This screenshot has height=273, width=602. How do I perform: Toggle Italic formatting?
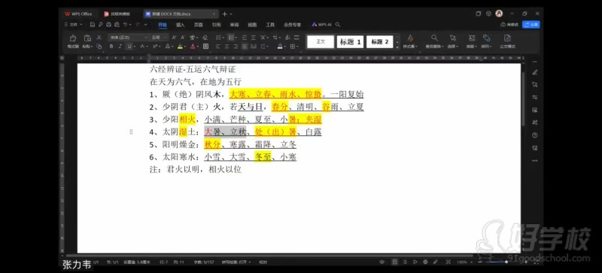[x=120, y=47]
